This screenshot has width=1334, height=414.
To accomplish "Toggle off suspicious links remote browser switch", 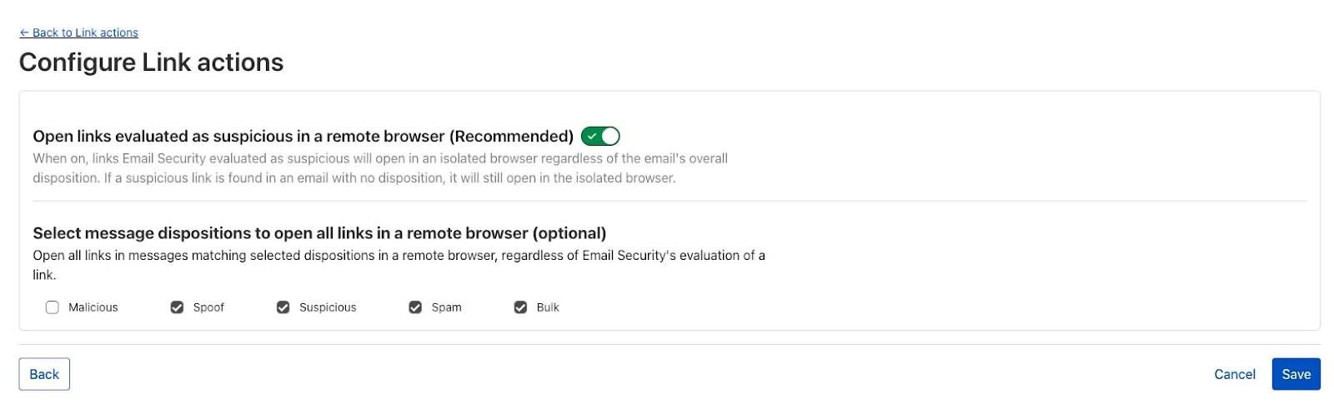I will coord(600,136).
